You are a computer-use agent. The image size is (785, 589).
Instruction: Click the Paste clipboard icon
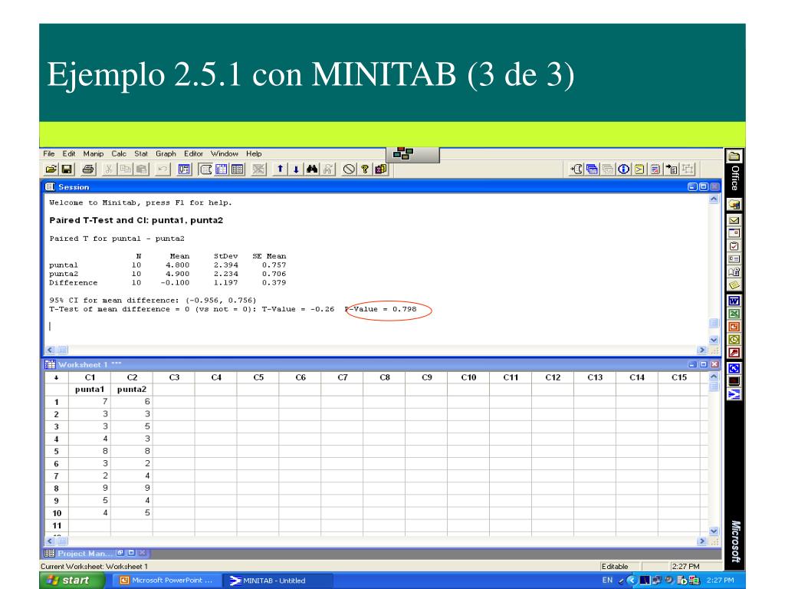142,169
